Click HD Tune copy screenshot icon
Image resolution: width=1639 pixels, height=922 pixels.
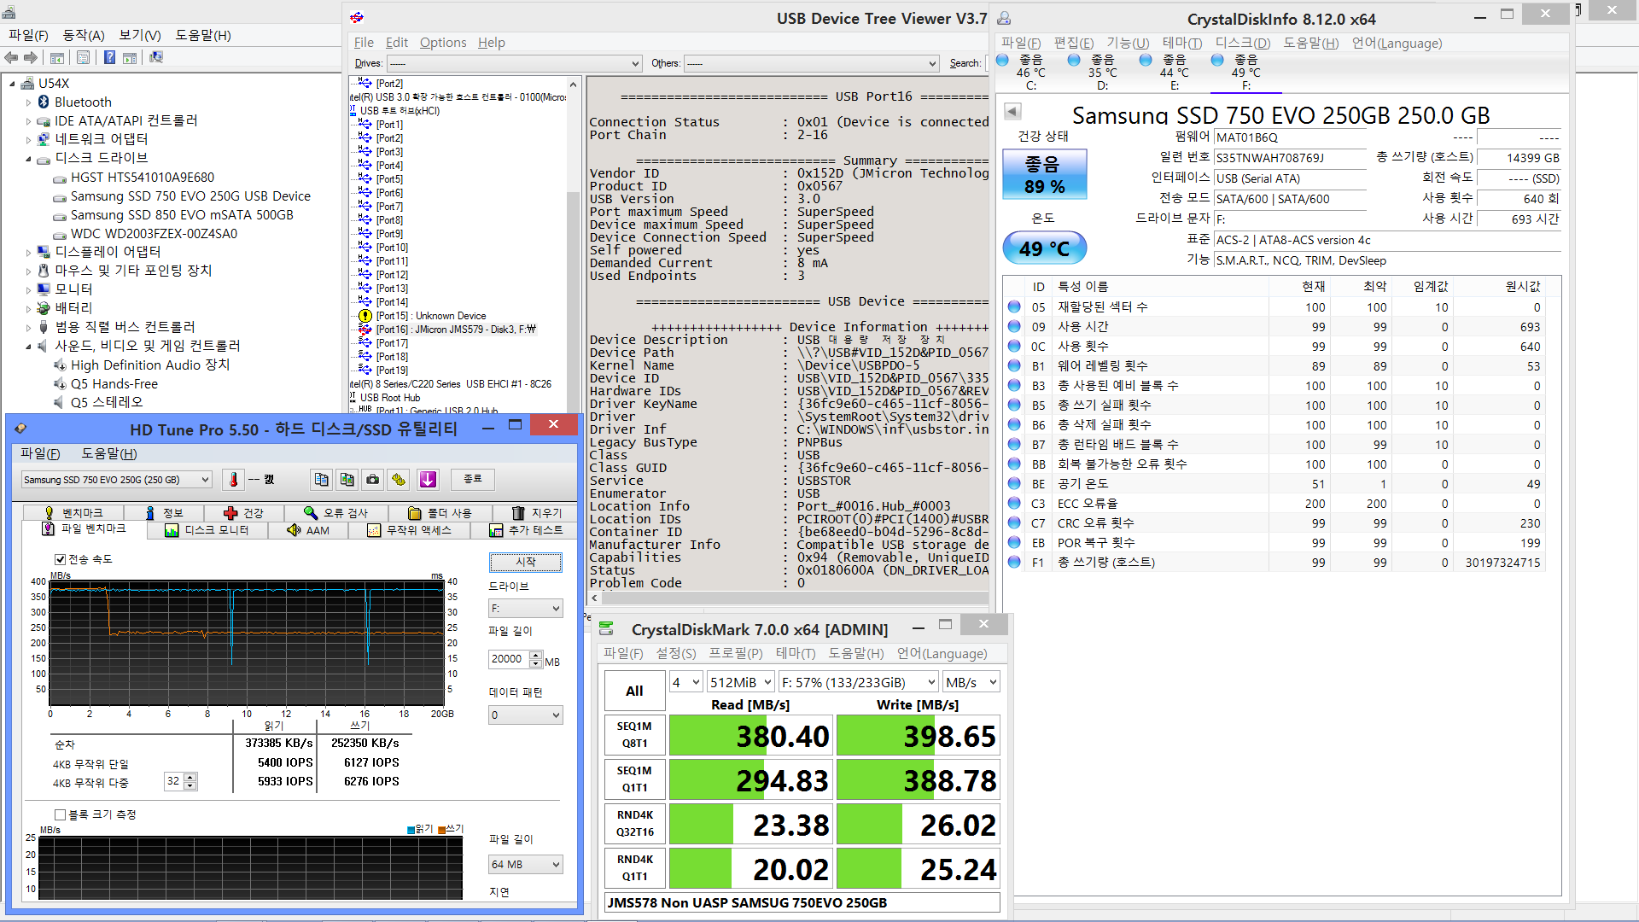pos(347,480)
